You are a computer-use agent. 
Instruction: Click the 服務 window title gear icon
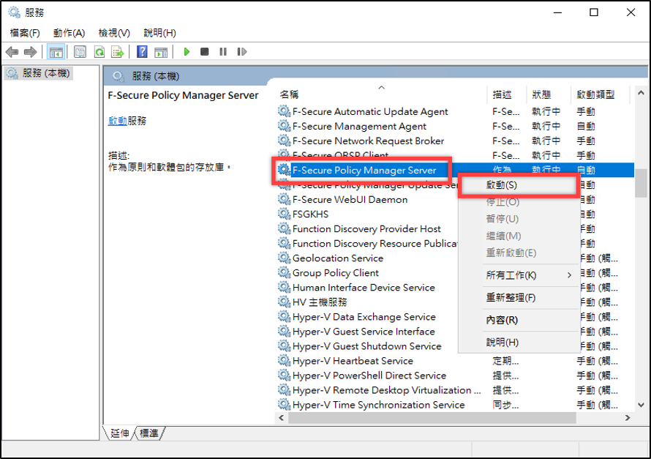coord(14,12)
